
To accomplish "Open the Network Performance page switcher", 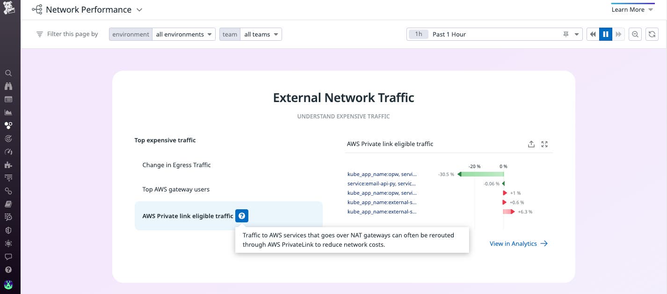I will click(139, 9).
